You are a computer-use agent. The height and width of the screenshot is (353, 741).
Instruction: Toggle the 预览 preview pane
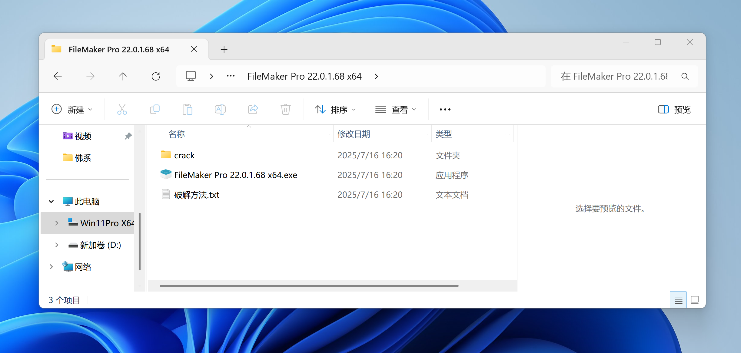[674, 109]
